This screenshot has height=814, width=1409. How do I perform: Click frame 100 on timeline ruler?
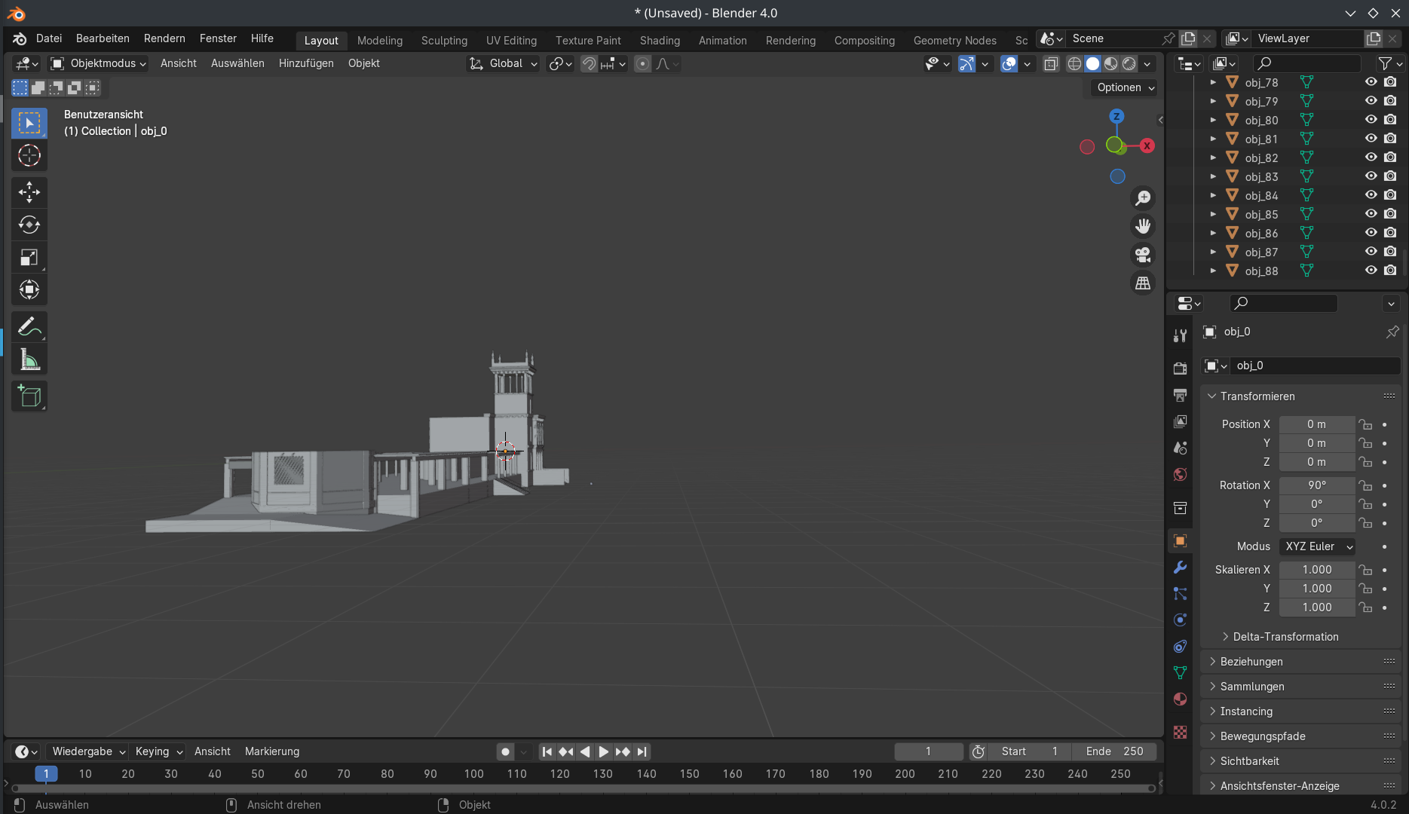[x=473, y=774]
